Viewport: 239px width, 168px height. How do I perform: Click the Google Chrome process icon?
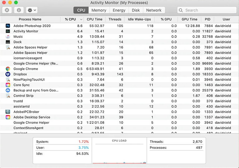point(8,69)
